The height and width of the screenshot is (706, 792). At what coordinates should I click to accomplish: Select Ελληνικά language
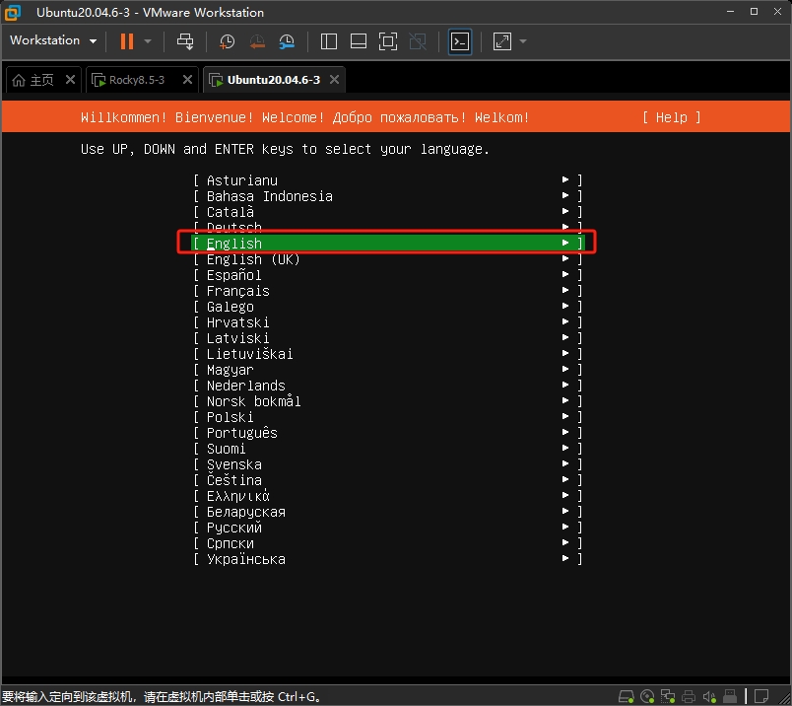click(387, 496)
